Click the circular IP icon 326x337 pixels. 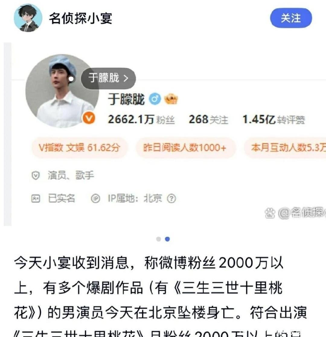pos(95,198)
